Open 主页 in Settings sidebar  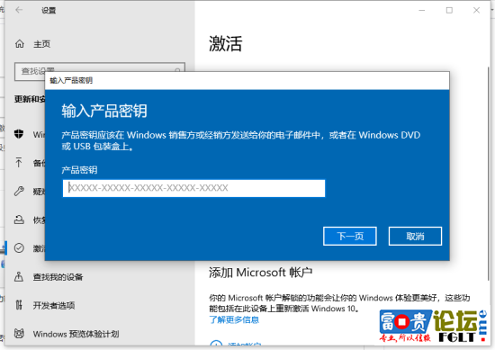[x=41, y=44]
